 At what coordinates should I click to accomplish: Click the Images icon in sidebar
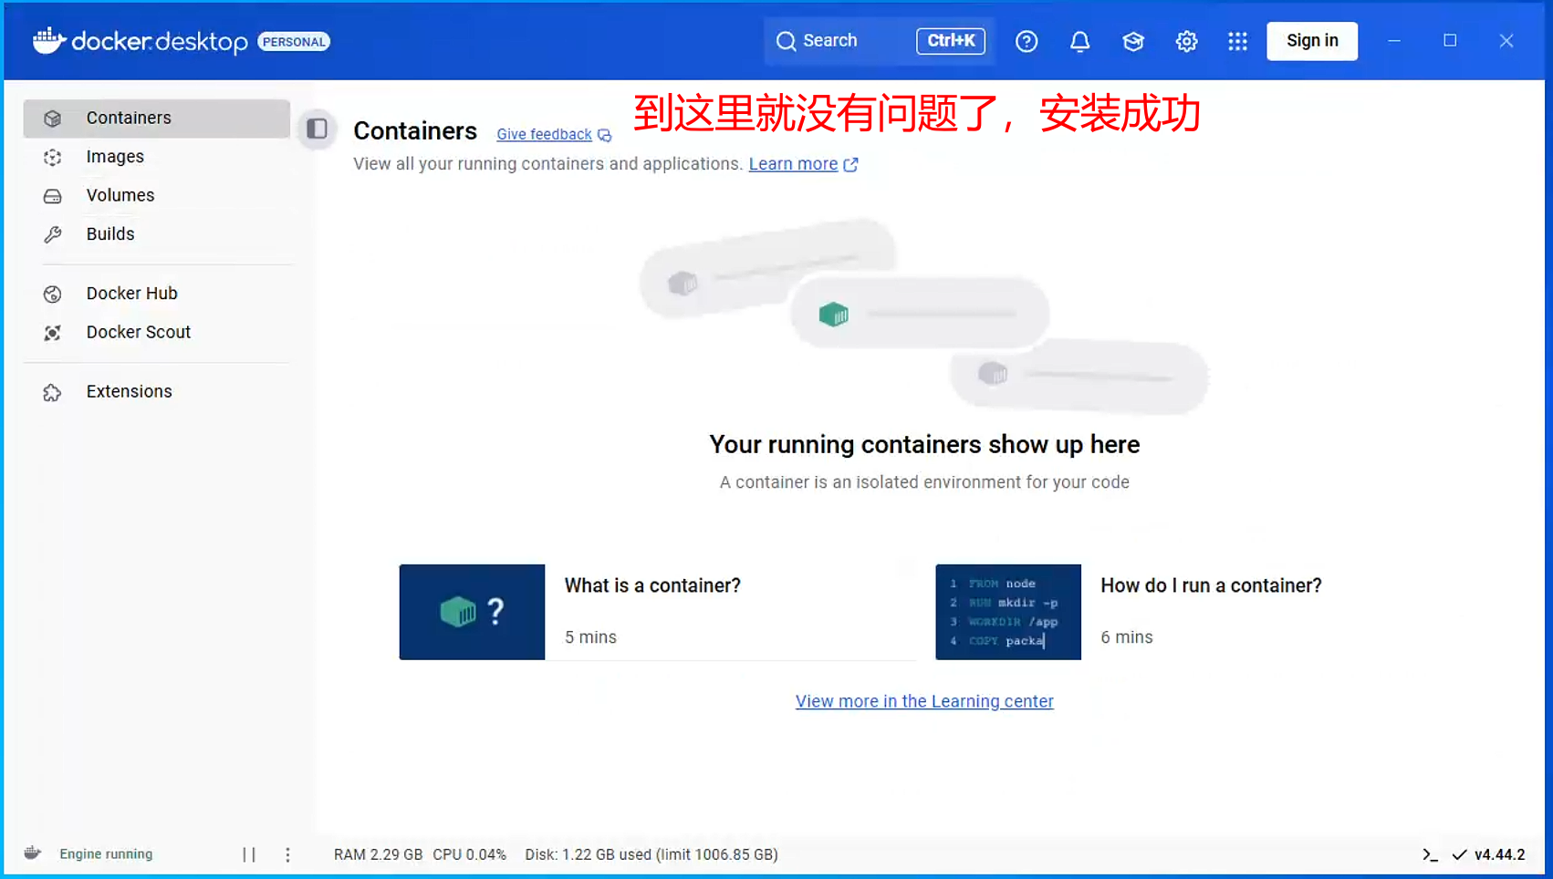pos(53,158)
